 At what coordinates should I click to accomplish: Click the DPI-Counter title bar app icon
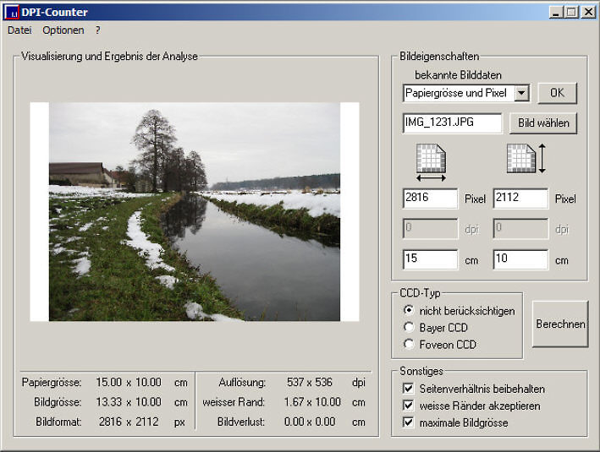click(12, 12)
